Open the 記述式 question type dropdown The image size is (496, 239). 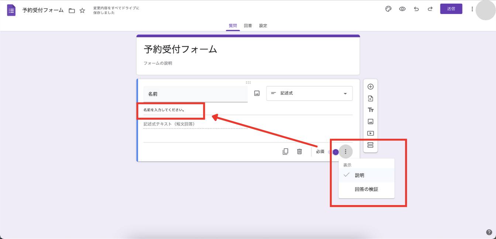click(x=309, y=93)
